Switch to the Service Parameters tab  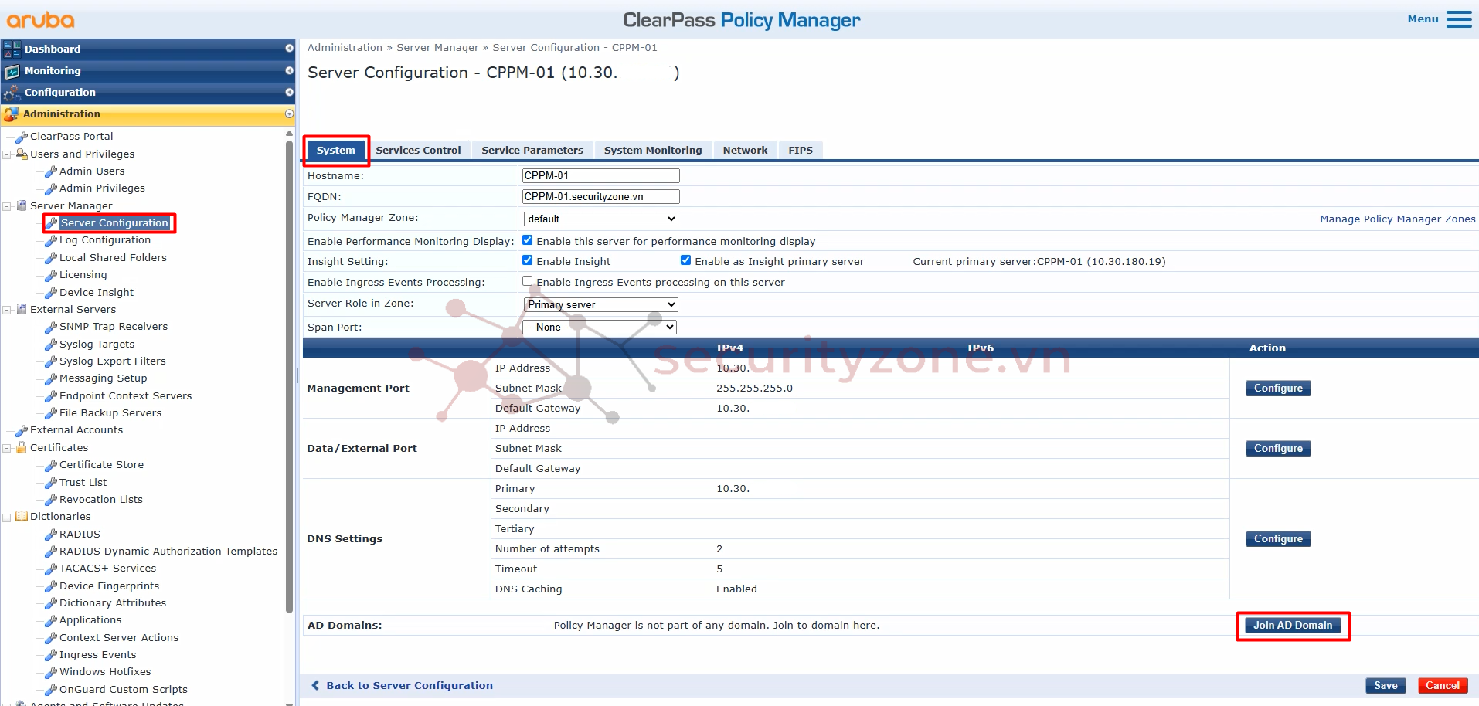tap(532, 151)
